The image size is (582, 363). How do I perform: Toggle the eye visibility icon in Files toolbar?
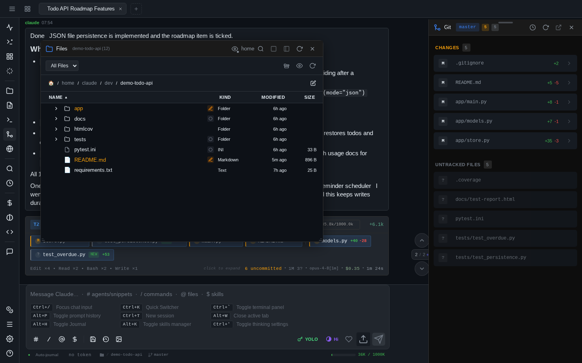299,66
